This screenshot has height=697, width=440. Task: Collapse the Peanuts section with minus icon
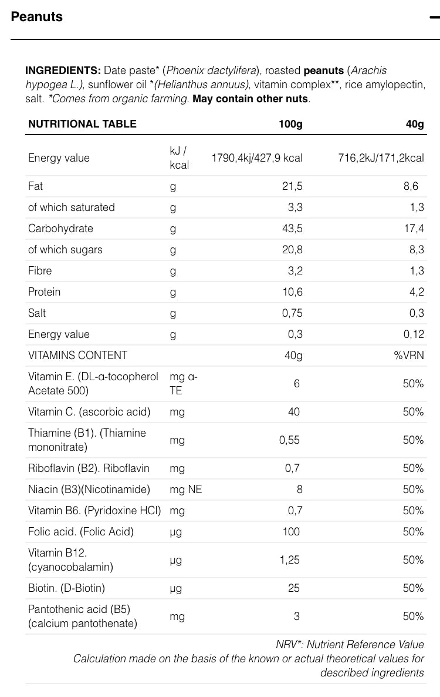click(434, 17)
